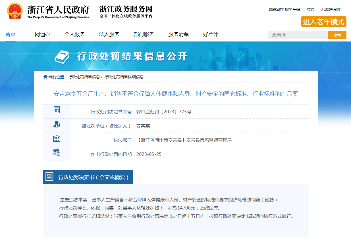Click the list icon beside 行政处罚决定书
Image resolution: width=351 pixels, height=241 pixels.
tap(49, 177)
